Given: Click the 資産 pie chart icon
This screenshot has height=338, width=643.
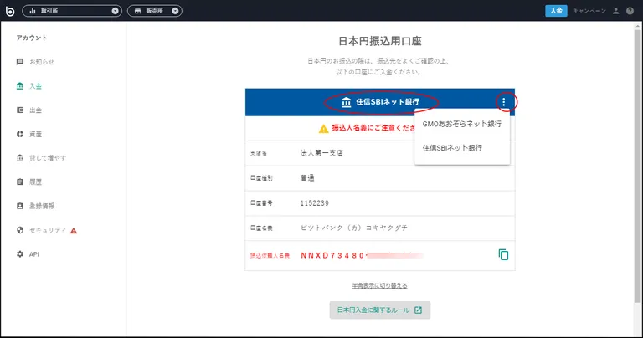Looking at the screenshot, I should (20, 134).
